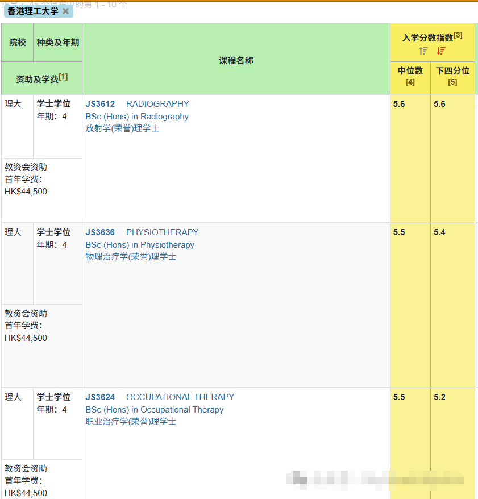This screenshot has width=478, height=499.
Task: Select 理大 in the Physiotherapy row
Action: (x=13, y=232)
